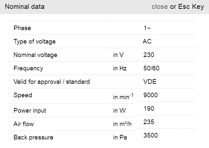Image resolution: width=209 pixels, height=148 pixels.
Task: Select the Nominal voltage label
Action: [x=35, y=55]
